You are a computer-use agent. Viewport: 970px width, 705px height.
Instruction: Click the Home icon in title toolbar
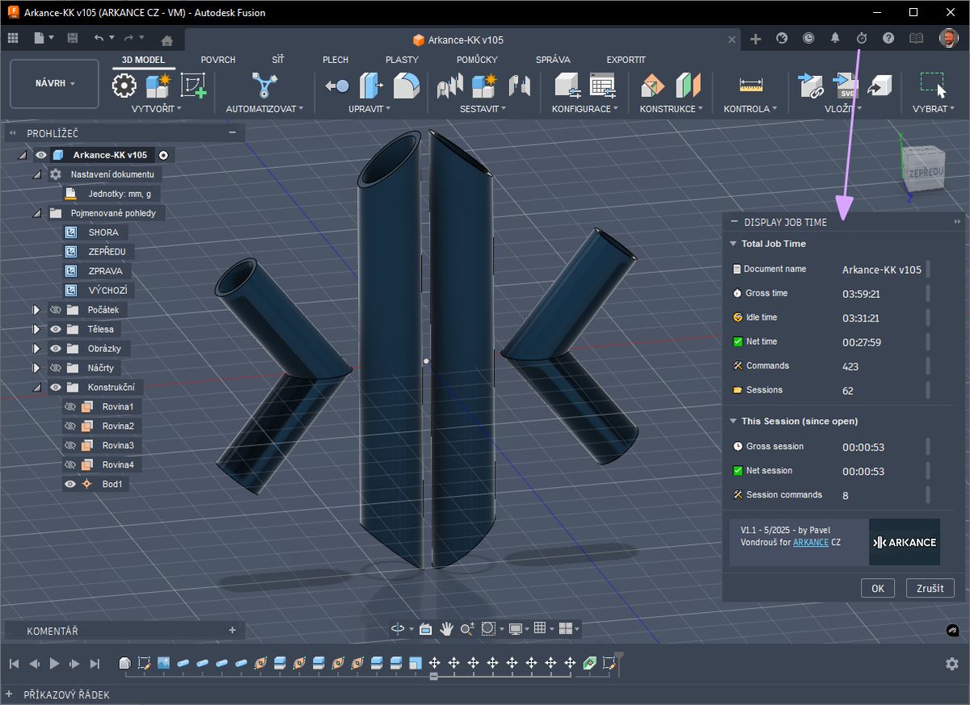point(167,40)
